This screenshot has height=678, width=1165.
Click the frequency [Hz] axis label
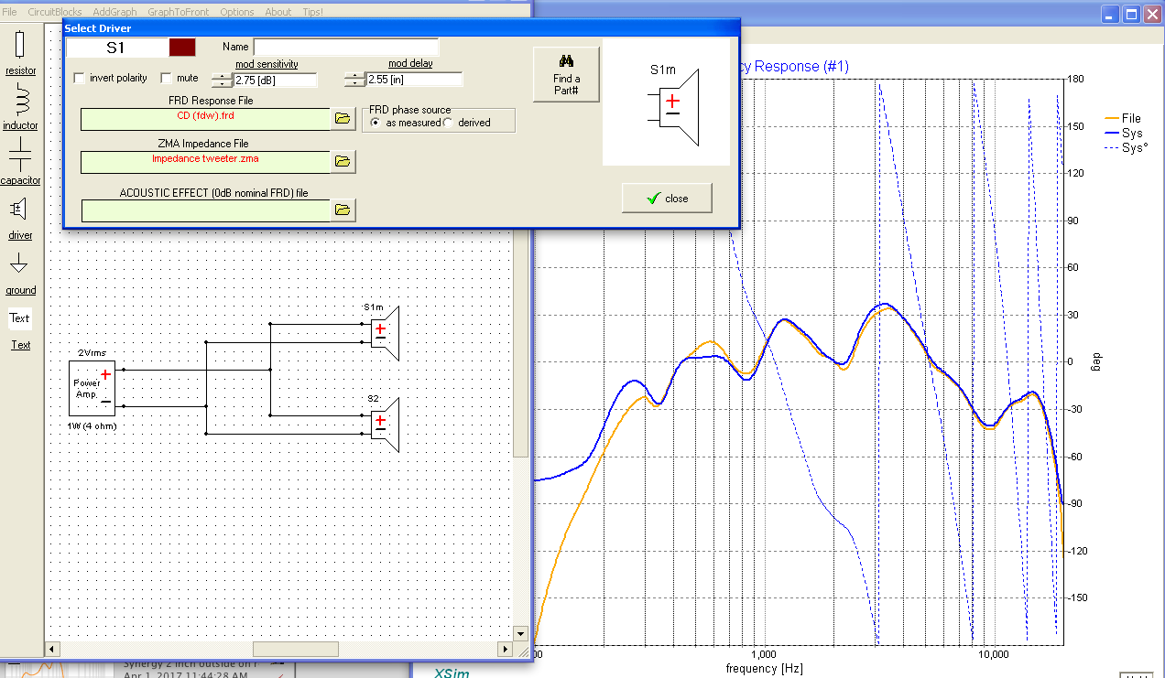coord(764,669)
